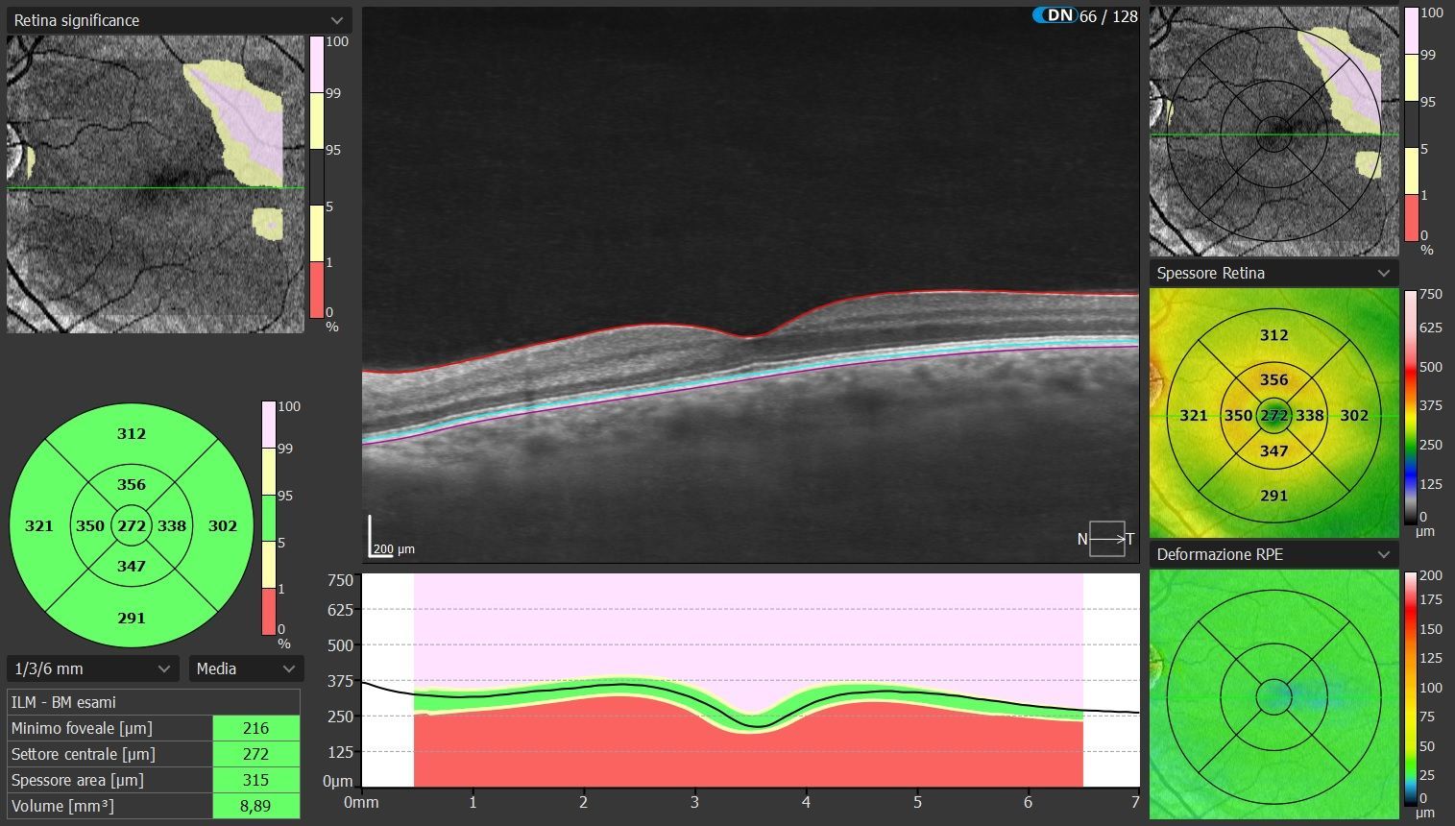
Task: Click the red zone on 750 µm thickness scale
Action: (x=1411, y=368)
